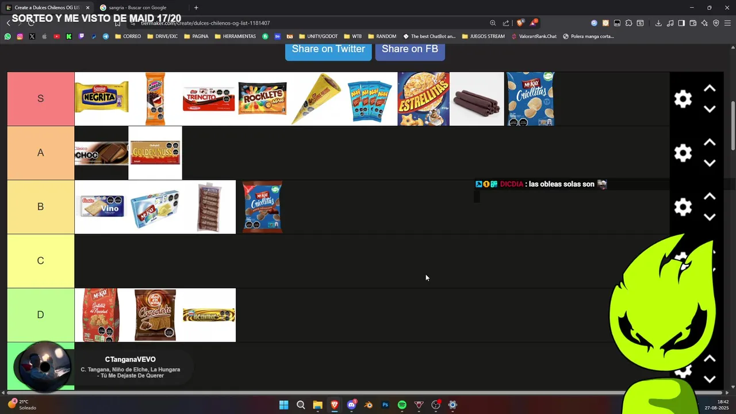Move the S tier row down
736x414 pixels.
coord(710,109)
